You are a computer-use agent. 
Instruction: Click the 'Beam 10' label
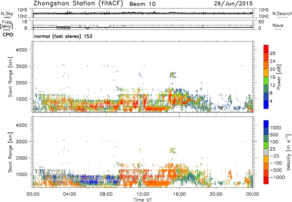pyautogui.click(x=142, y=4)
